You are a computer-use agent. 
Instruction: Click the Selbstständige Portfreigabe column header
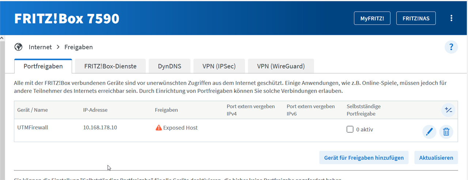(364, 110)
